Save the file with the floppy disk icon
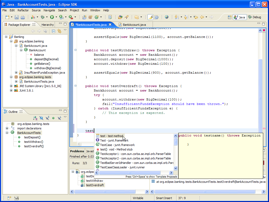The image size is (269, 202). (x=17, y=17)
